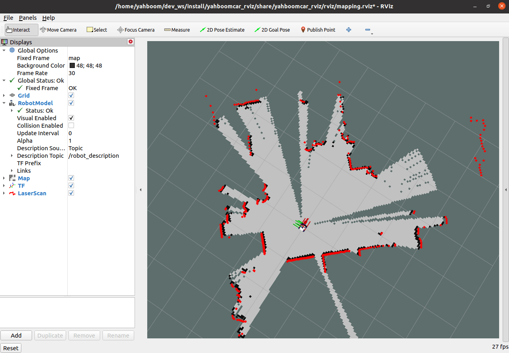
Task: Open the File menu
Action: pyautogui.click(x=8, y=18)
